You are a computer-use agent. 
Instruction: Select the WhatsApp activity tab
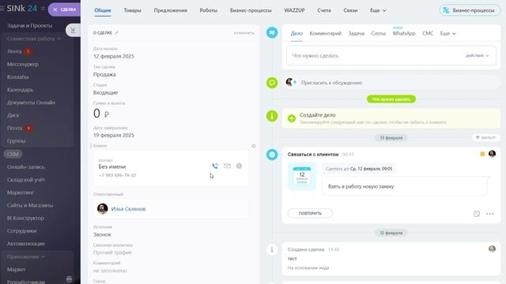[404, 33]
